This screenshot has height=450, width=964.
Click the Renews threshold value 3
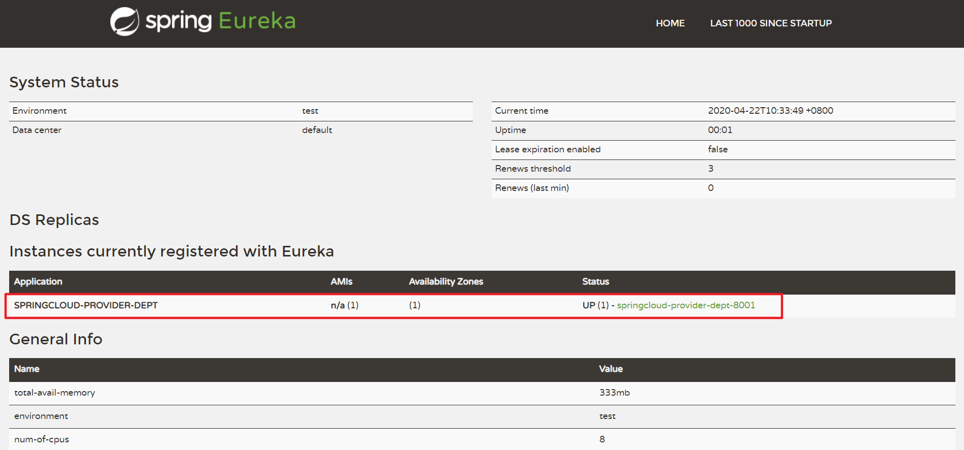710,169
